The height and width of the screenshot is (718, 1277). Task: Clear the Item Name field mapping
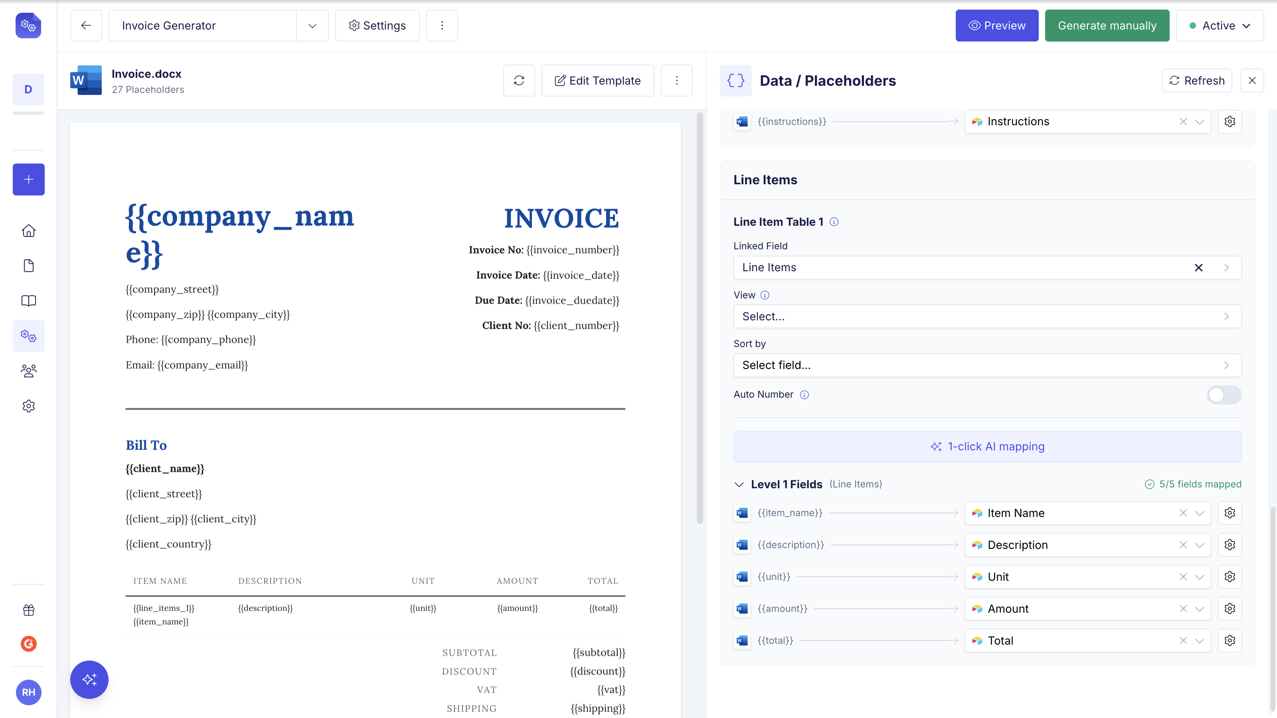[1183, 513]
